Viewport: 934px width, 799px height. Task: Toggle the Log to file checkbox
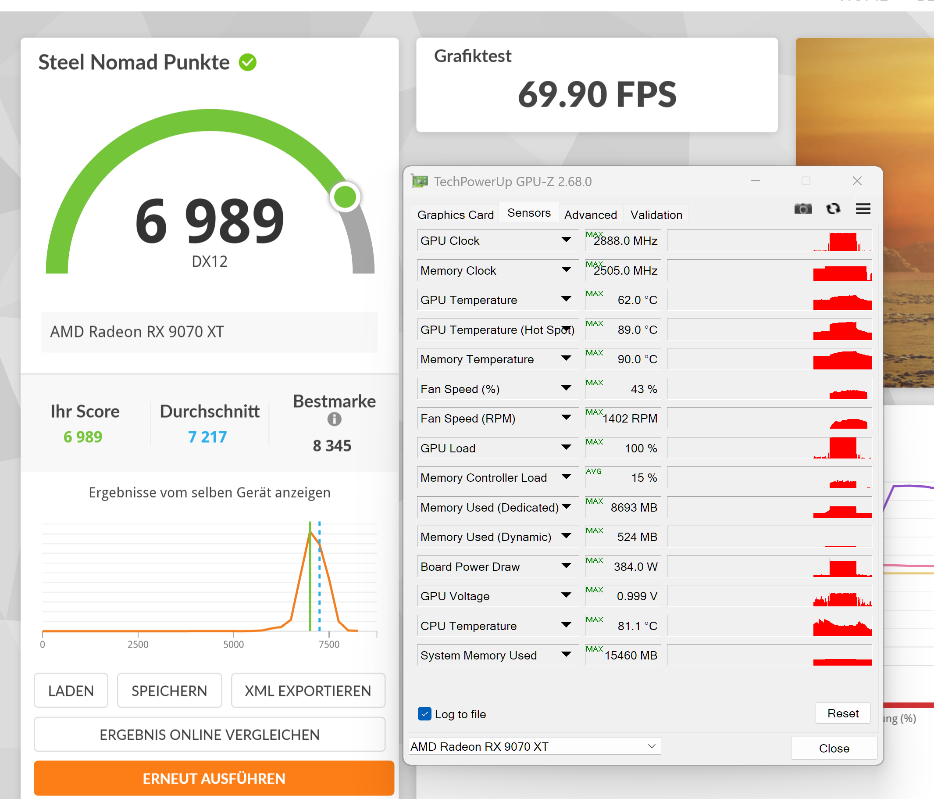click(424, 714)
